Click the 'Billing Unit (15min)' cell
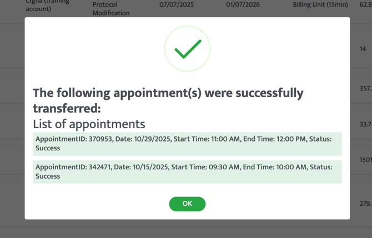The height and width of the screenshot is (238, 372). pos(320,5)
